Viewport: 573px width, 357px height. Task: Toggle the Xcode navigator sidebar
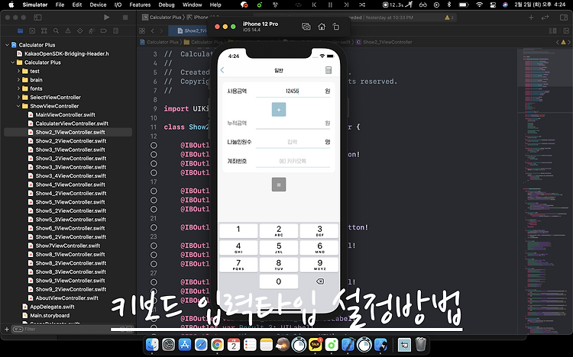(37, 17)
